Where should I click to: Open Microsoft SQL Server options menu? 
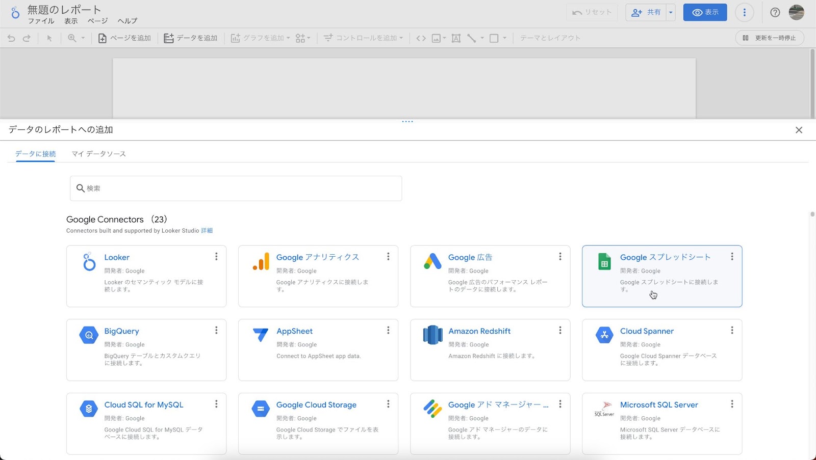point(732,404)
